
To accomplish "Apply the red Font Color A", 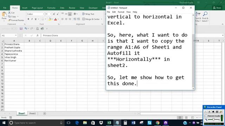I will coord(56,19).
